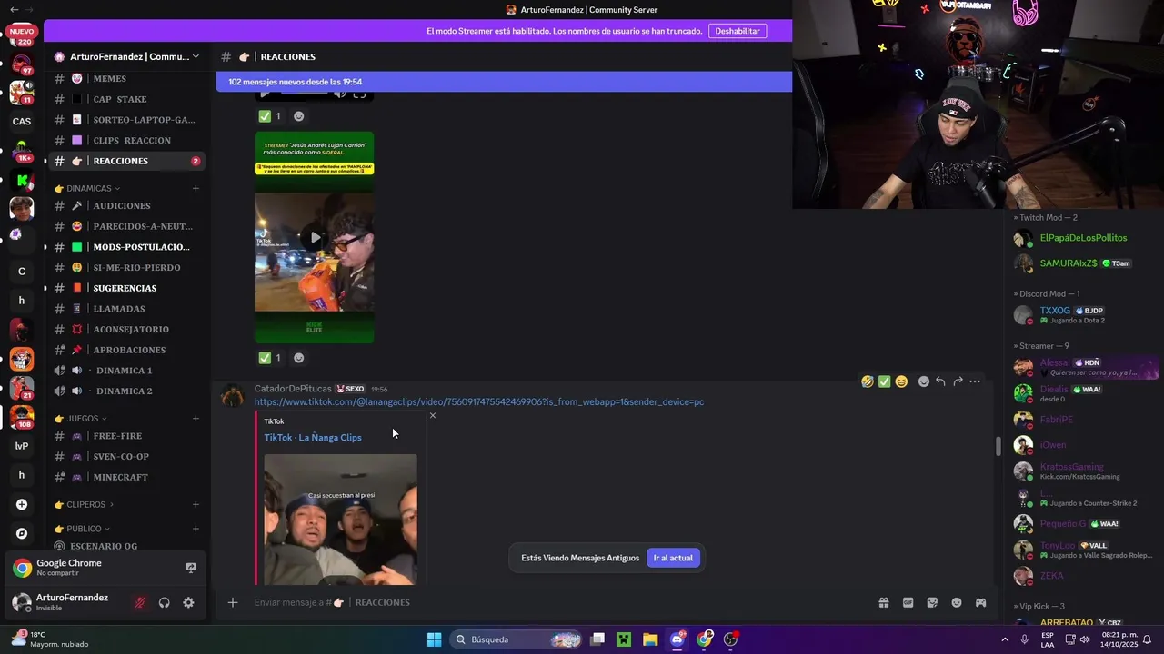Click the add server plus icon
This screenshot has height=654, width=1164.
pyautogui.click(x=22, y=504)
